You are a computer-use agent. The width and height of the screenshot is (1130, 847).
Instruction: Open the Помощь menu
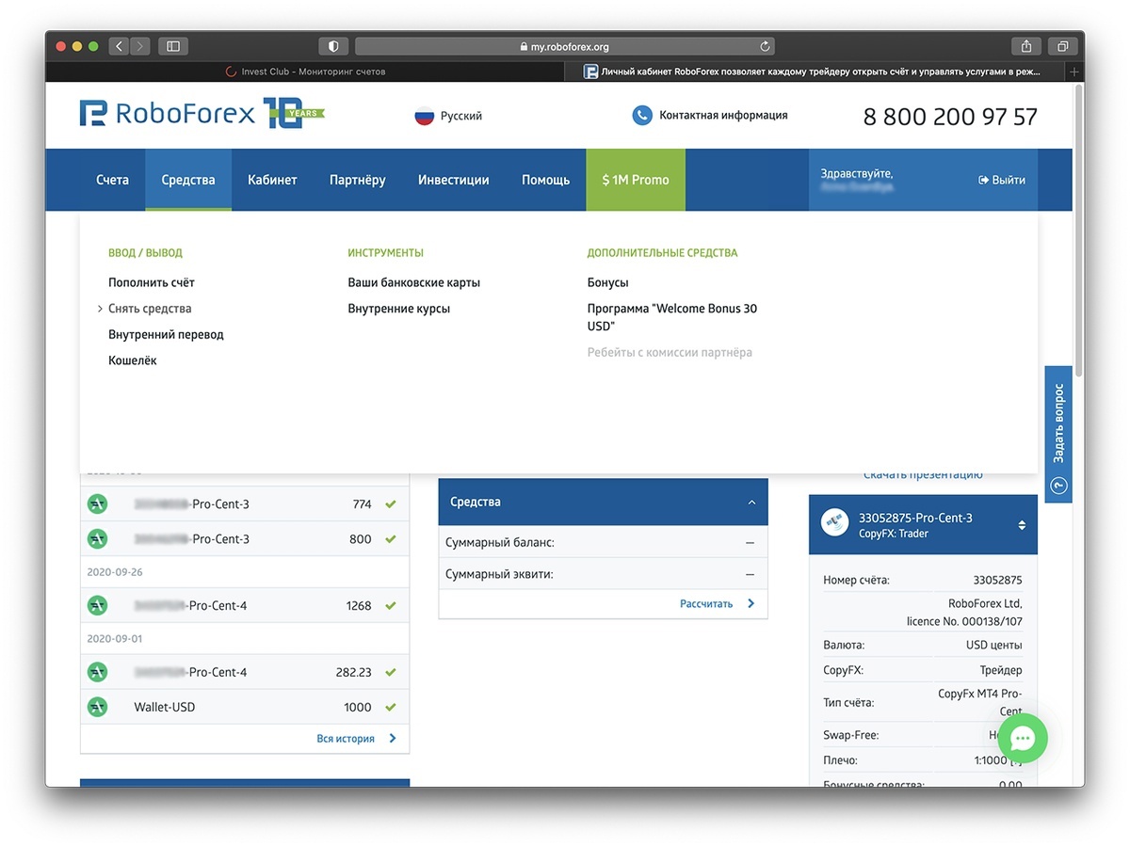click(x=546, y=180)
